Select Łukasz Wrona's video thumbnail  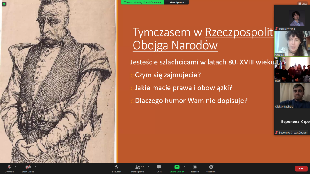point(292,18)
